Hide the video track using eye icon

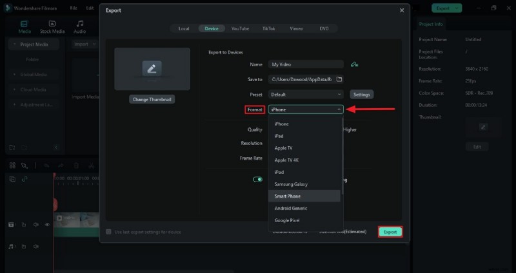coord(47,225)
